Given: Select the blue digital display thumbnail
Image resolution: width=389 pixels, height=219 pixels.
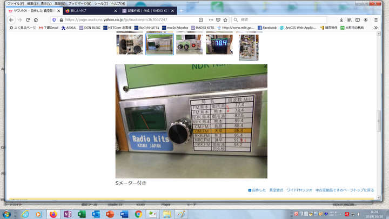Looking at the screenshot, I should click(x=220, y=44).
